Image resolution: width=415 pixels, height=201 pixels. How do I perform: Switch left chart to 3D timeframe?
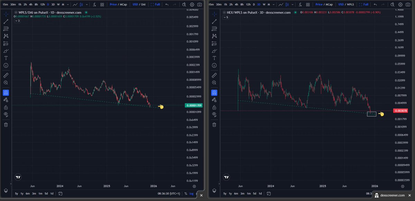[53, 4]
